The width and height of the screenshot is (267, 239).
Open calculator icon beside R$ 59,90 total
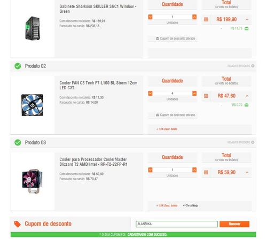(206, 172)
